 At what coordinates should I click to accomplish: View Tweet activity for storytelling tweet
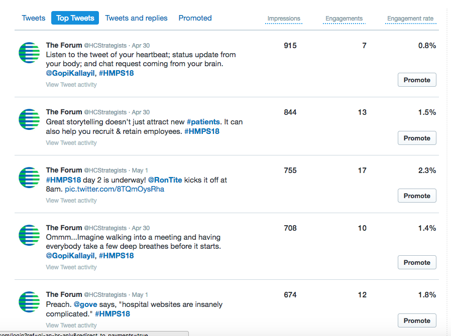[71, 143]
